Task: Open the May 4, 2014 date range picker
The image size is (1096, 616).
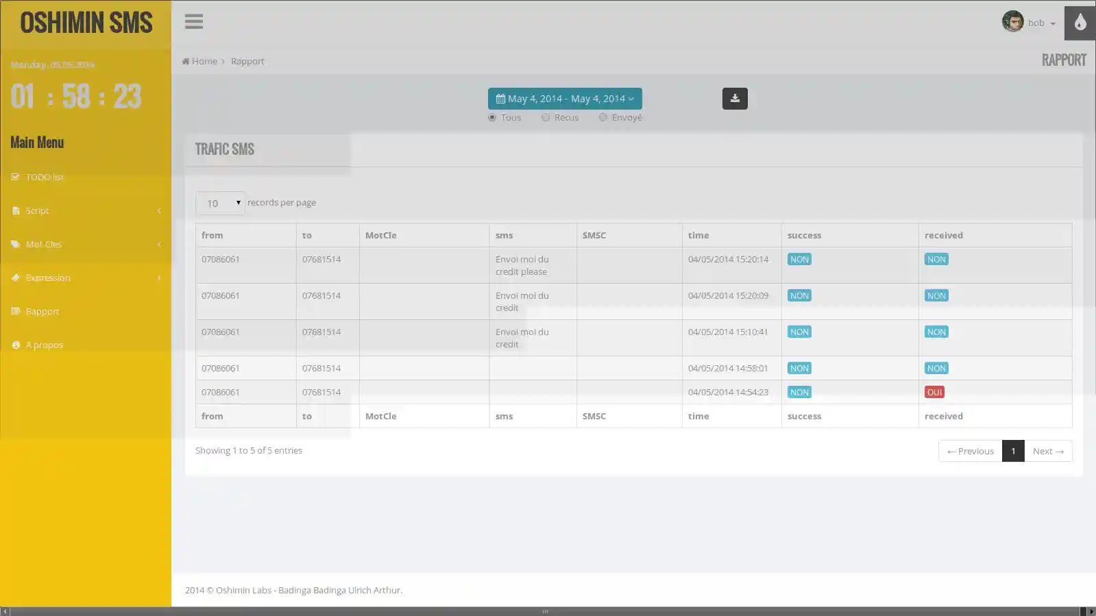Action: pos(564,99)
